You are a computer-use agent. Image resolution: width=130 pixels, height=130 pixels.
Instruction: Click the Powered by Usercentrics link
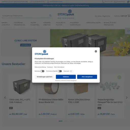click(x=66, y=81)
